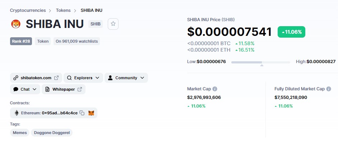Image resolution: width=338 pixels, height=143 pixels.
Task: Click the Shiba Inu coin logo
Action: click(16, 24)
